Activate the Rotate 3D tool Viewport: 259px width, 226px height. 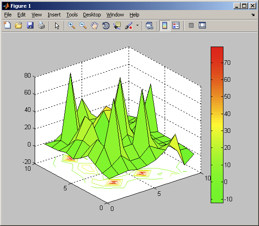point(106,26)
